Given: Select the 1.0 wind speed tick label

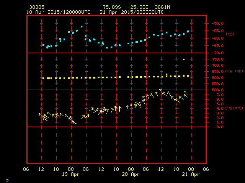Looking at the screenshot, I should tap(220, 122).
